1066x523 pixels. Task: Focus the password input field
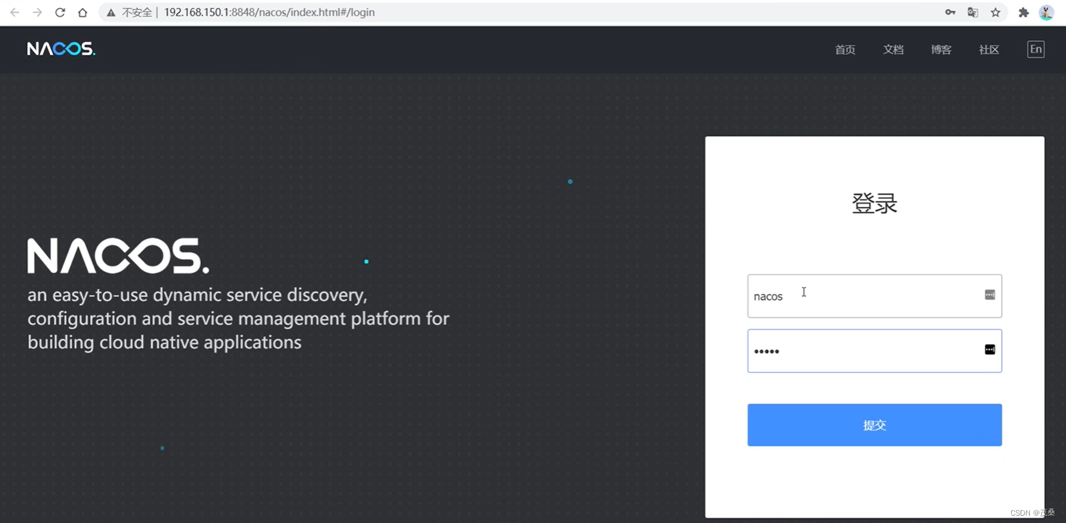[x=874, y=351]
